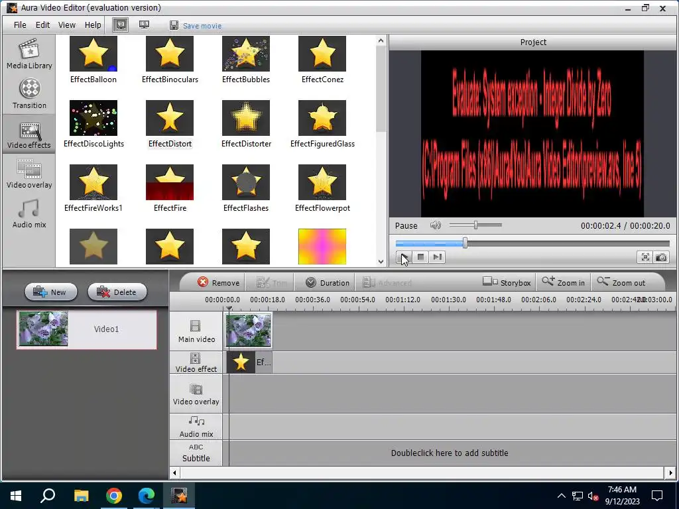Stop the preview playback
The image size is (679, 509).
(420, 257)
